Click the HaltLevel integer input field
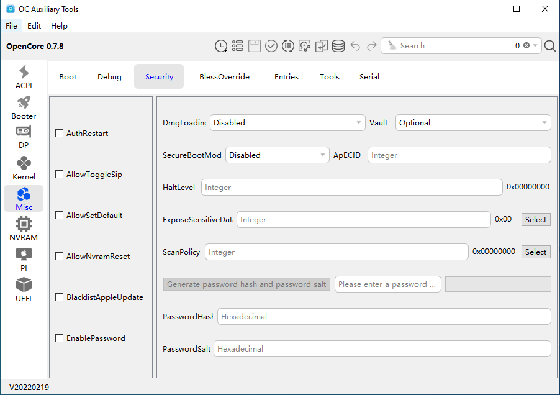 coord(351,188)
